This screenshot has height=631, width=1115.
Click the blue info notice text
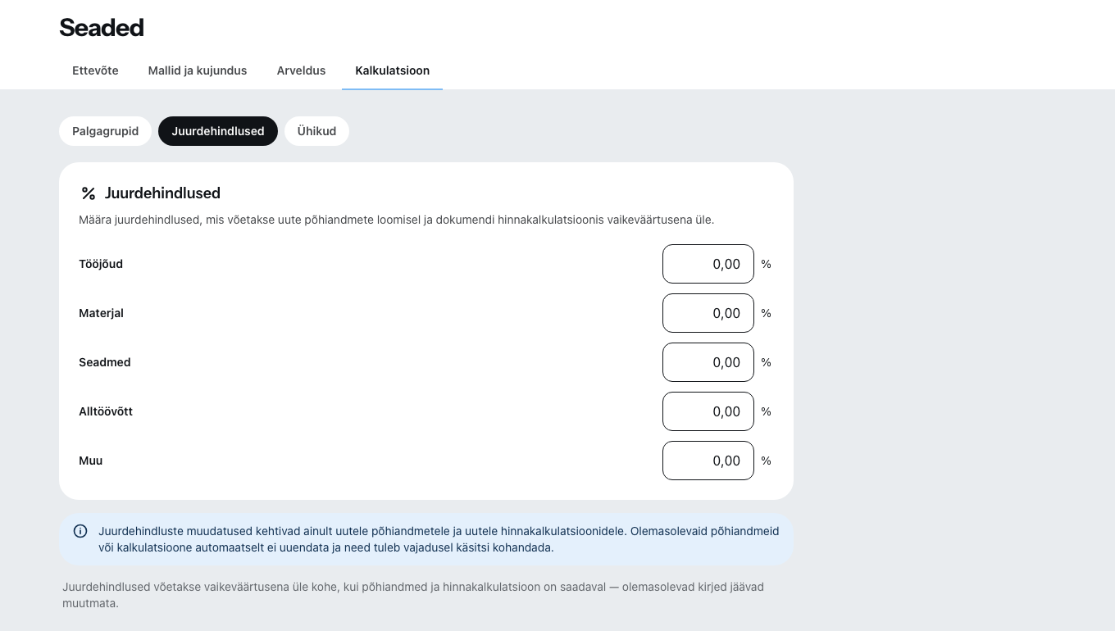coord(439,539)
